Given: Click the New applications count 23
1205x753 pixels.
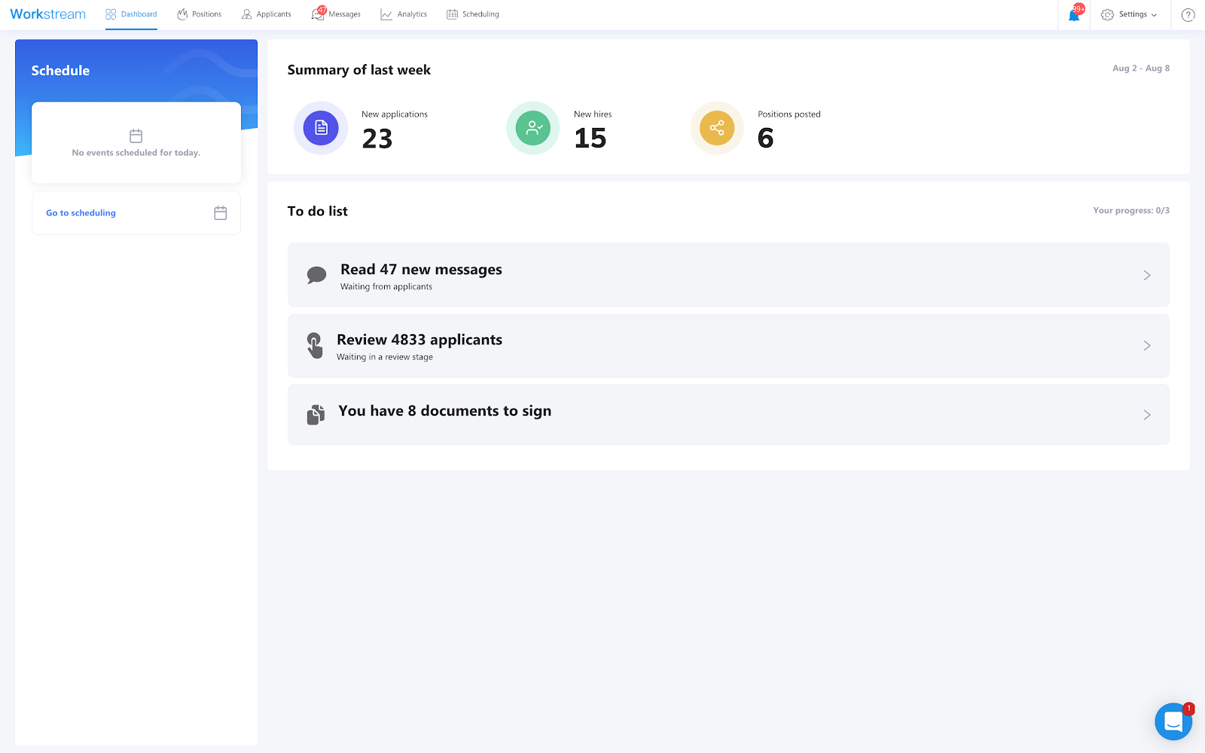Looking at the screenshot, I should click(377, 139).
